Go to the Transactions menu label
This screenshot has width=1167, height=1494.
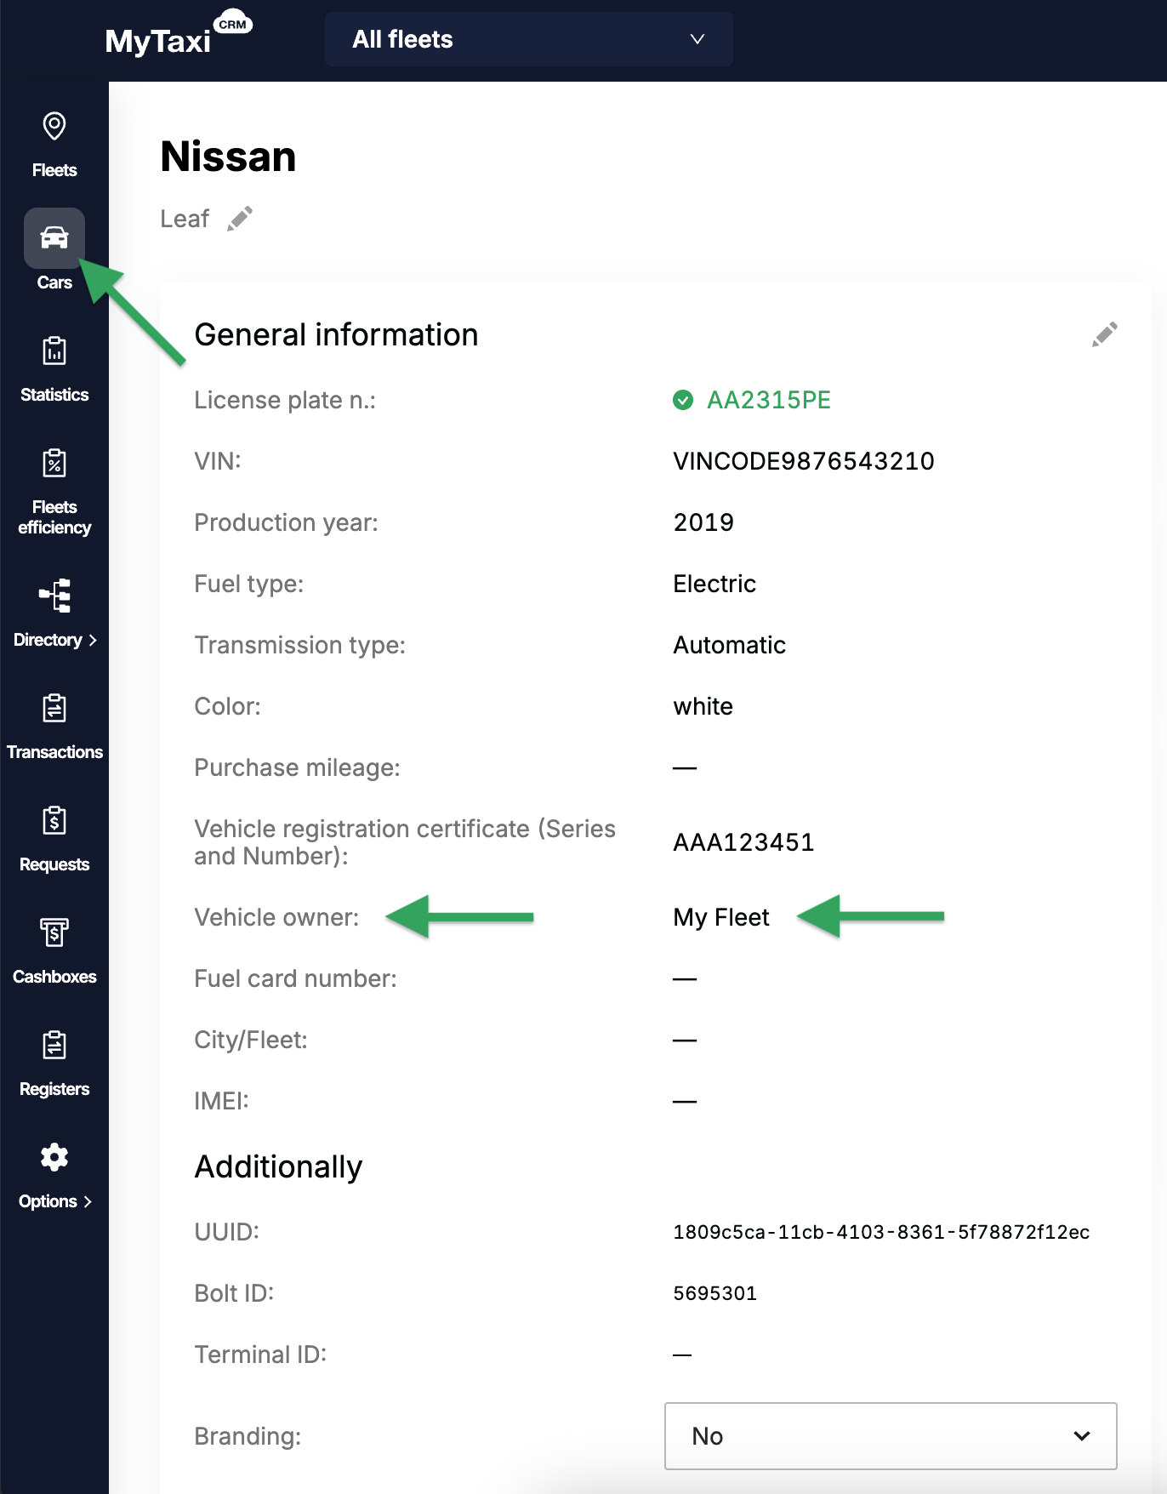pos(54,752)
